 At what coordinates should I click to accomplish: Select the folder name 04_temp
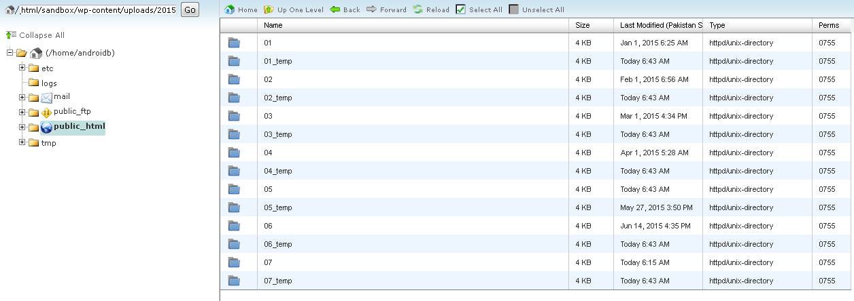coord(278,171)
